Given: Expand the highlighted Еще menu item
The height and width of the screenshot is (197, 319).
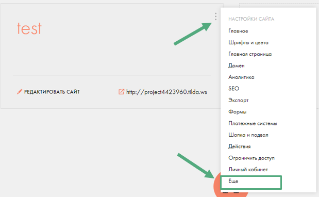Looking at the screenshot, I should [x=251, y=183].
